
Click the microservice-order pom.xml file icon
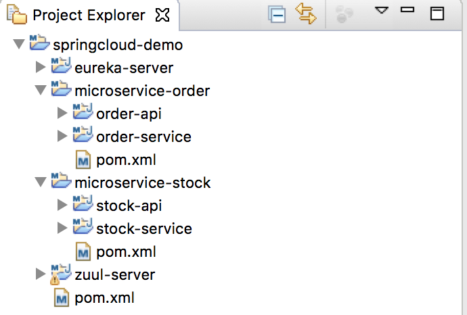[83, 160]
